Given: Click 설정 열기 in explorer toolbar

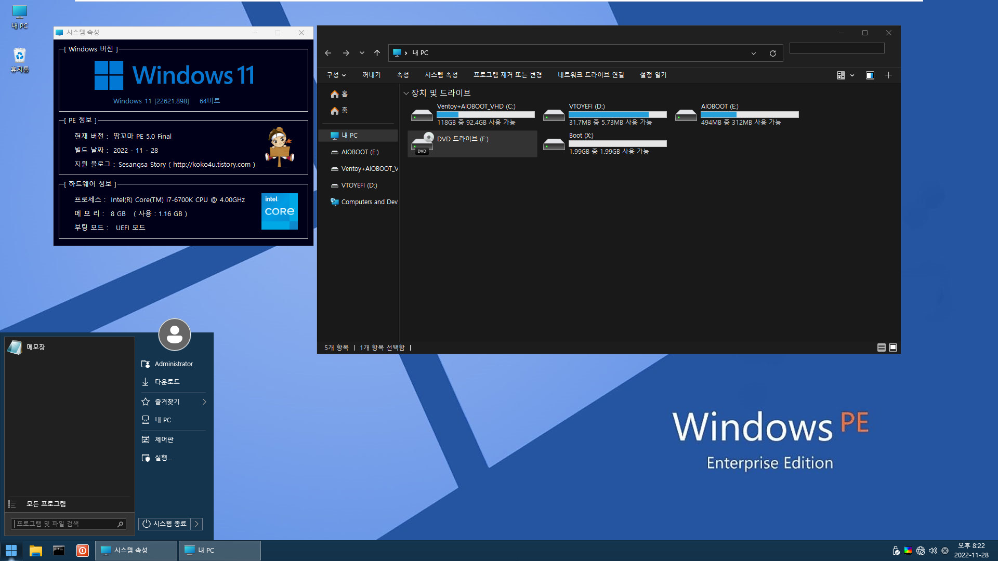Looking at the screenshot, I should pyautogui.click(x=653, y=75).
